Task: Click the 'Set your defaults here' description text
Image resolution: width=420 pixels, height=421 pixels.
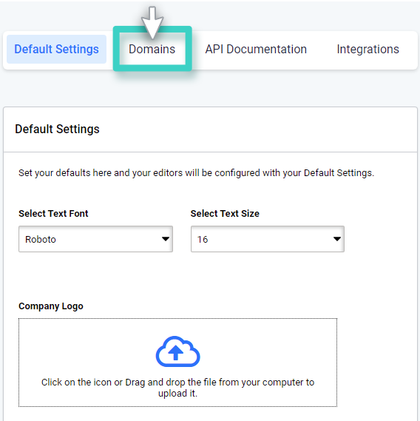Action: (196, 173)
